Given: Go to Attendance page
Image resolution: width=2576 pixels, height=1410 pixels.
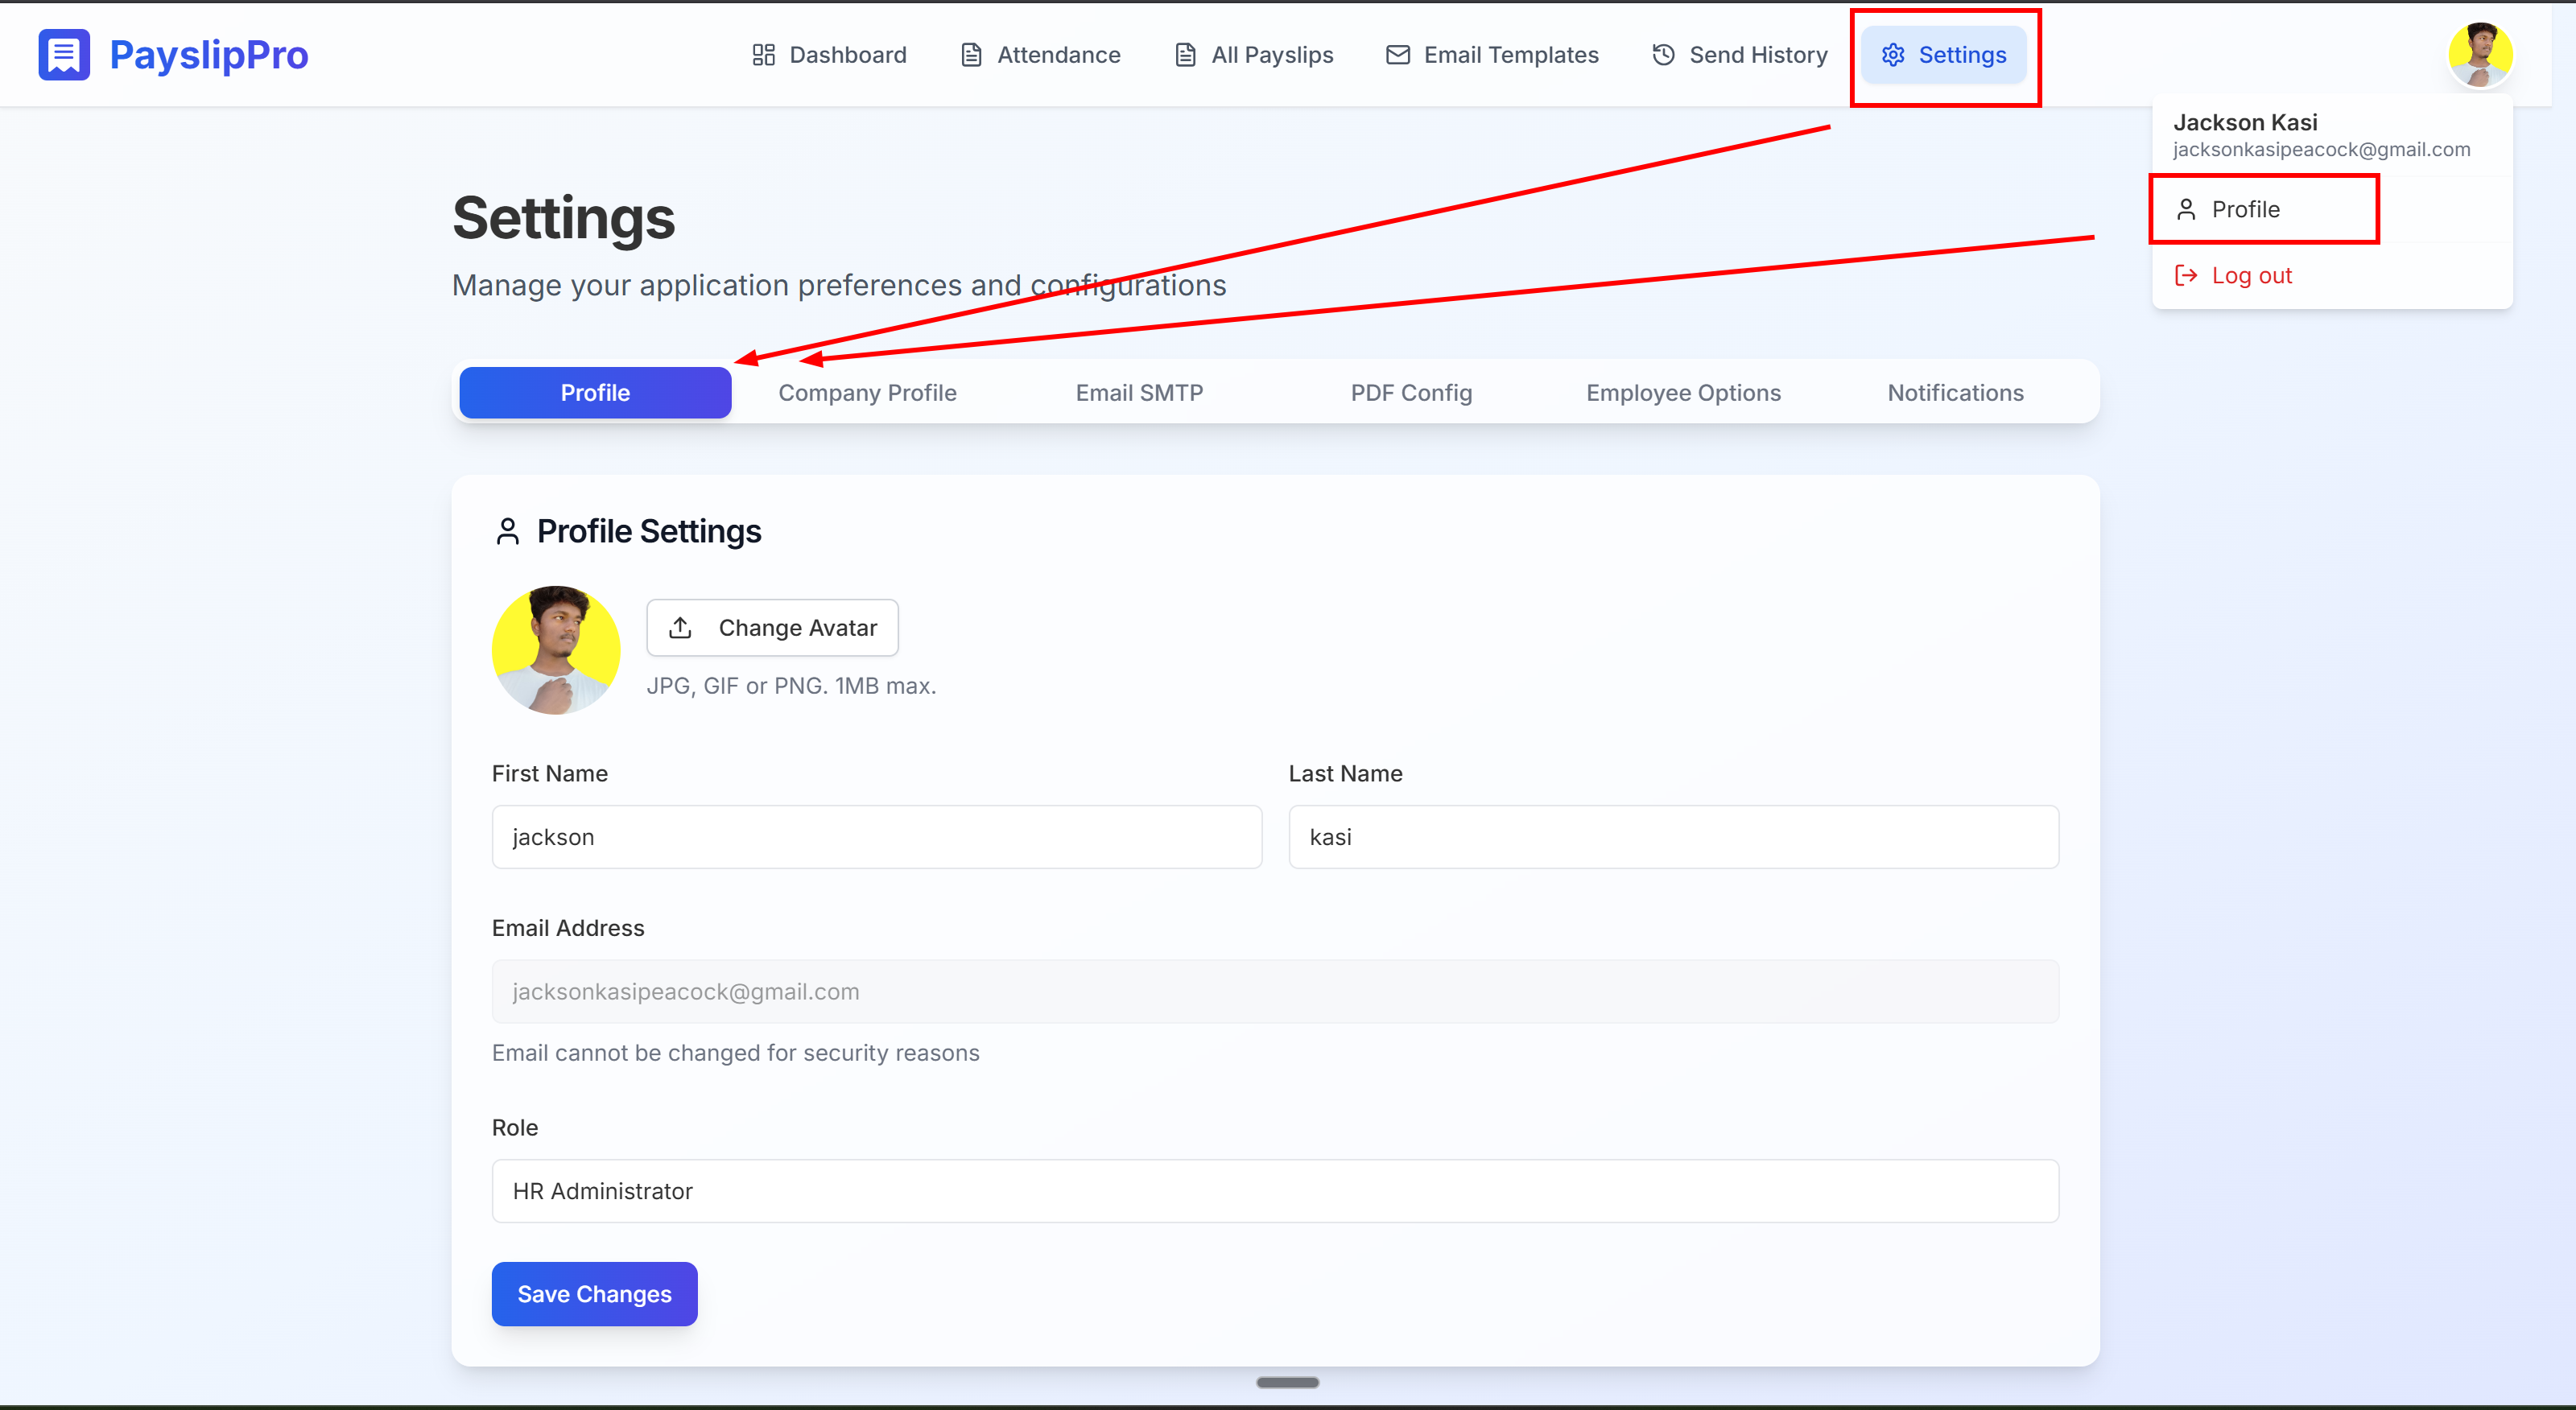Looking at the screenshot, I should pyautogui.click(x=1040, y=55).
